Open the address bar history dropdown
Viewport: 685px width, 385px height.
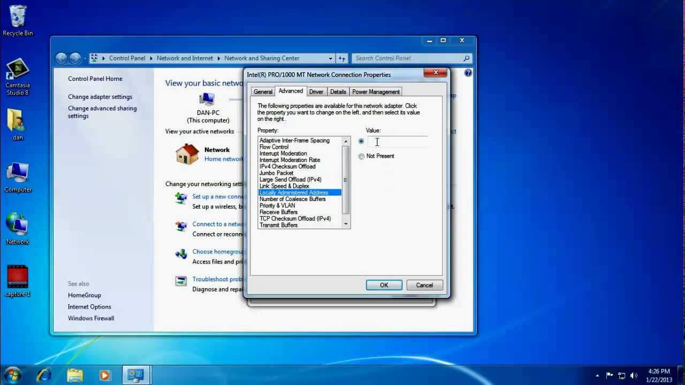[330, 58]
